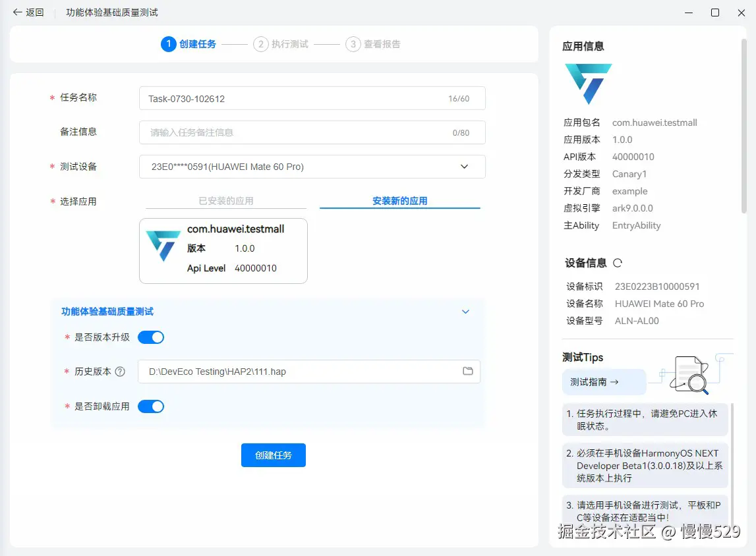This screenshot has height=556, width=756.
Task: Close the window
Action: tap(741, 13)
